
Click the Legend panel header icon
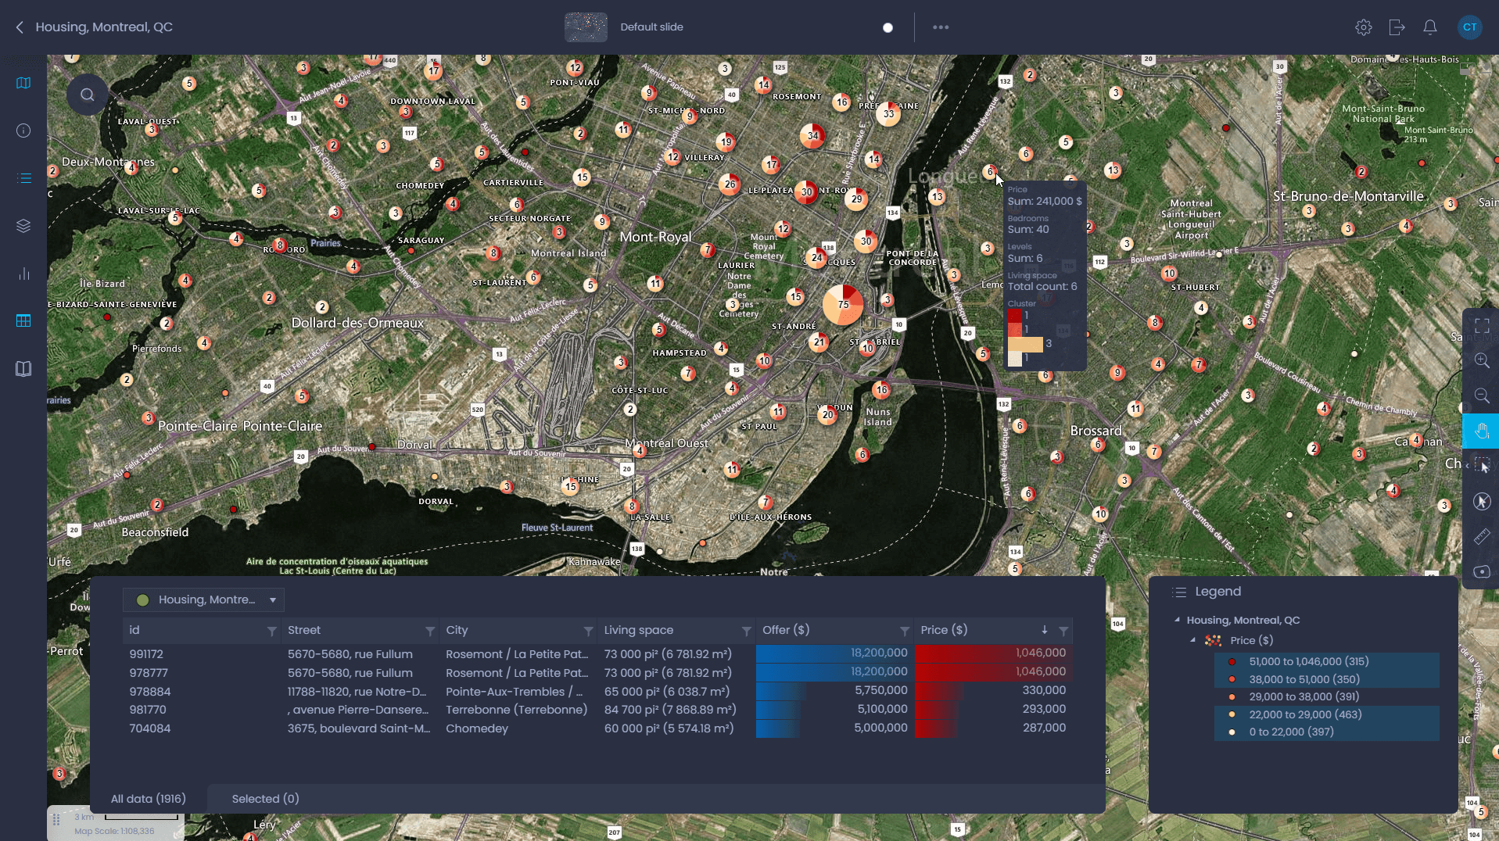click(1180, 592)
